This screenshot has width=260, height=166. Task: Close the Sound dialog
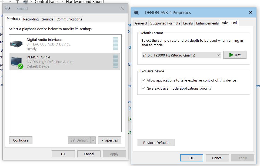122,8
